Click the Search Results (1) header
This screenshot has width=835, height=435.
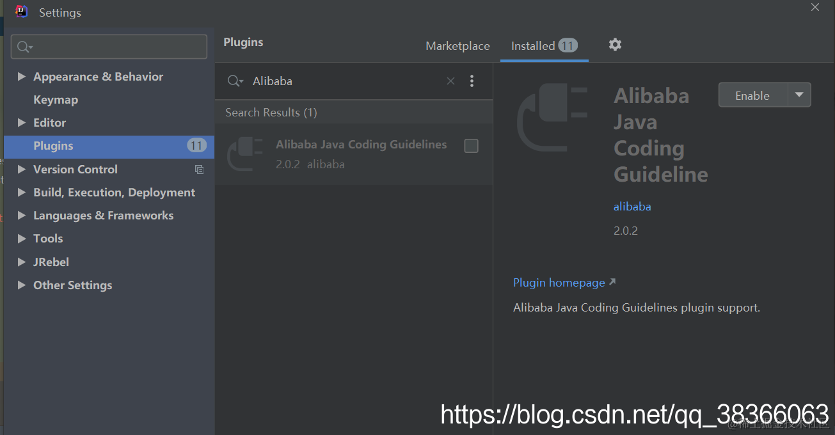tap(271, 113)
